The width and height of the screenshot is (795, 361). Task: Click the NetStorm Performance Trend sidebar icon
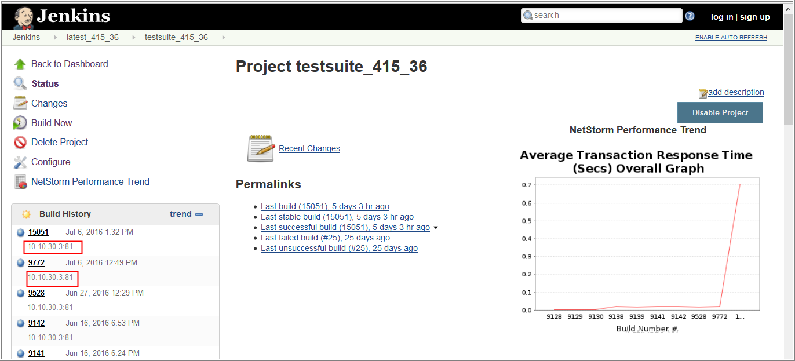click(20, 181)
